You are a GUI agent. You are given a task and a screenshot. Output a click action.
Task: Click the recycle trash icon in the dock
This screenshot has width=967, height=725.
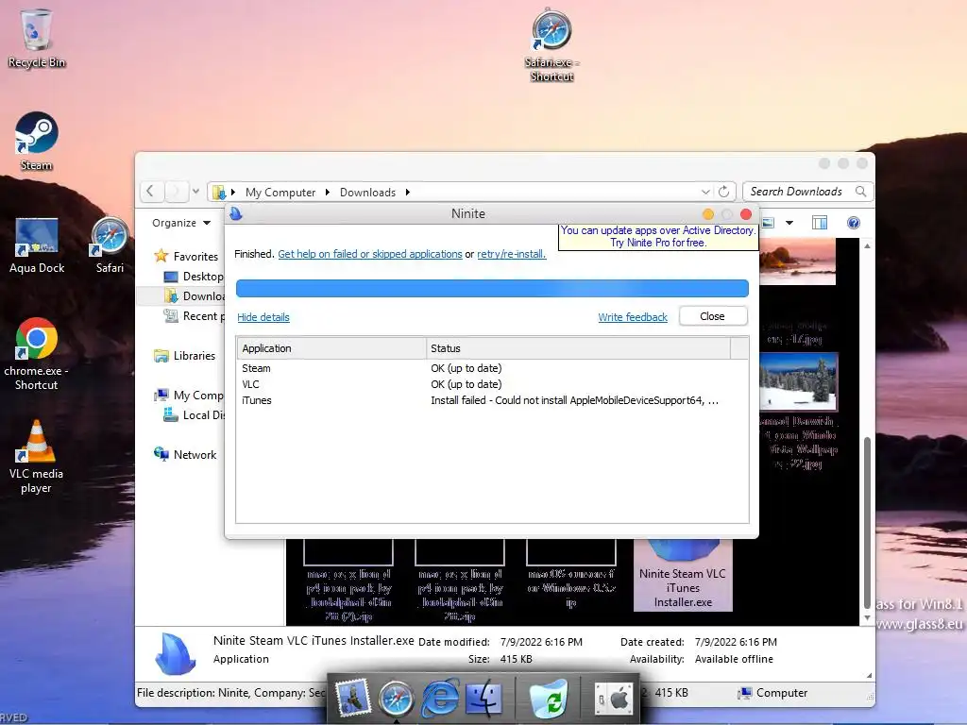tap(549, 698)
